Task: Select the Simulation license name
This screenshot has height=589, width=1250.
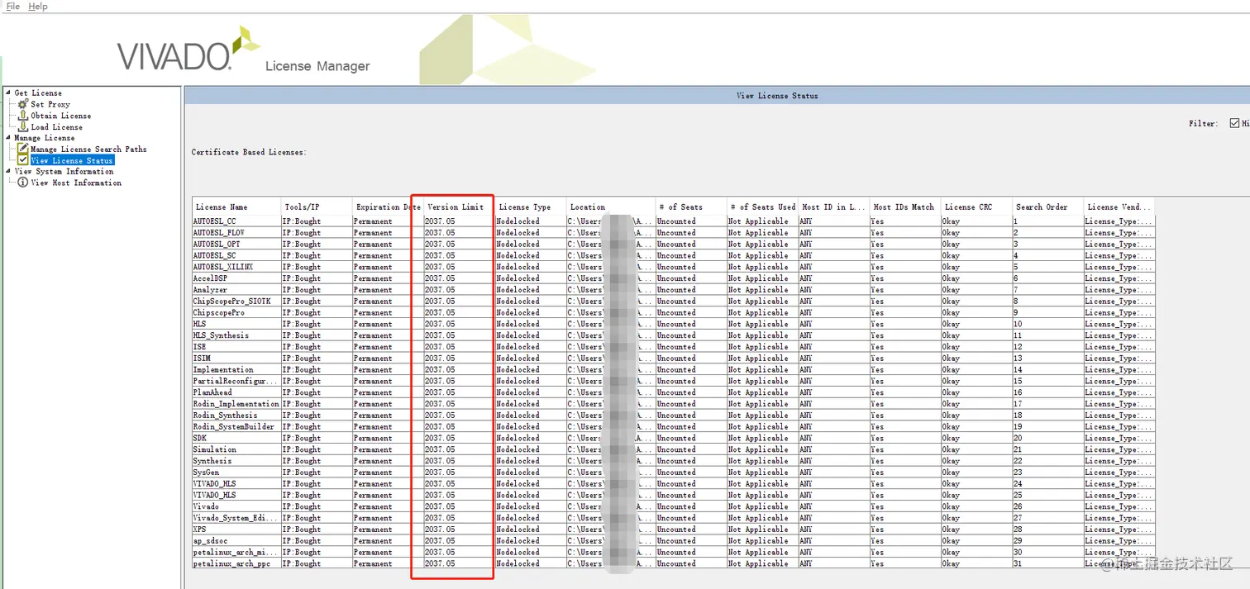Action: pos(214,449)
